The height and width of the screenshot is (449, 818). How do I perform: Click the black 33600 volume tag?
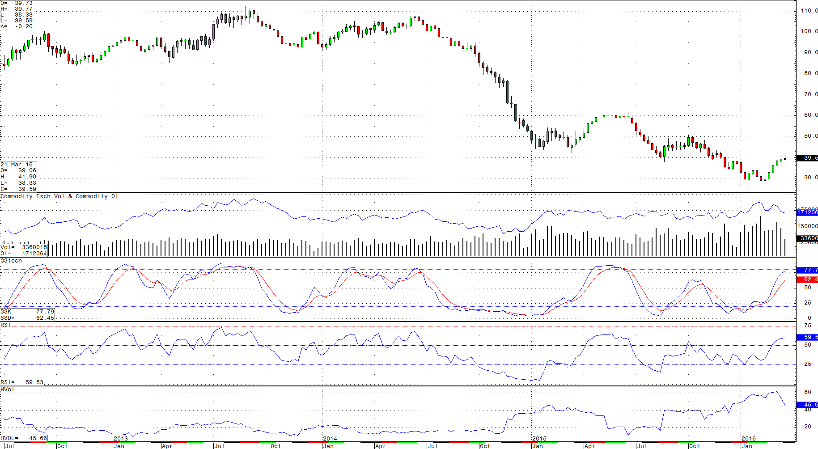pyautogui.click(x=808, y=238)
